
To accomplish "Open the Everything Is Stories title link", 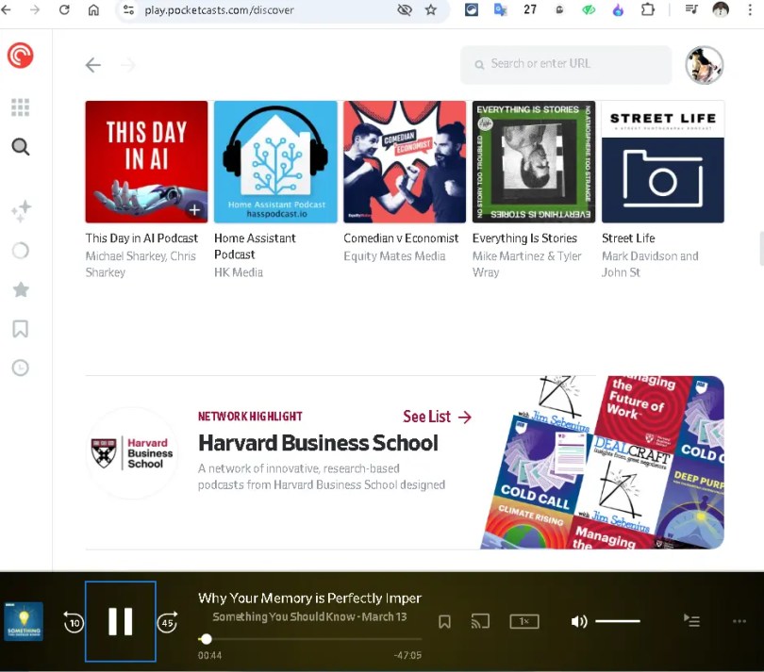I will 524,238.
